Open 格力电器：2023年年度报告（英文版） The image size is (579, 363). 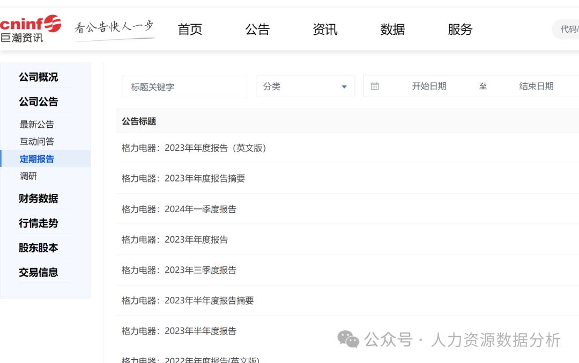click(194, 148)
